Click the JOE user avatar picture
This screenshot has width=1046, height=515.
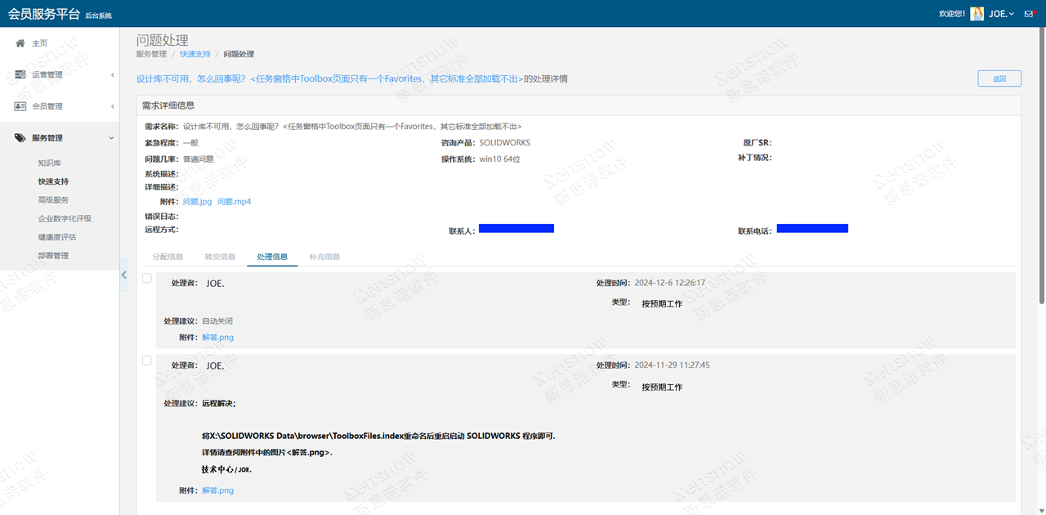(x=977, y=14)
